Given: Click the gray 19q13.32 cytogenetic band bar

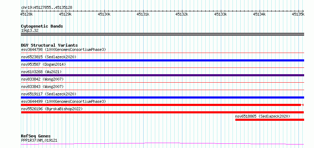Looking at the screenshot, I should click(162, 34).
